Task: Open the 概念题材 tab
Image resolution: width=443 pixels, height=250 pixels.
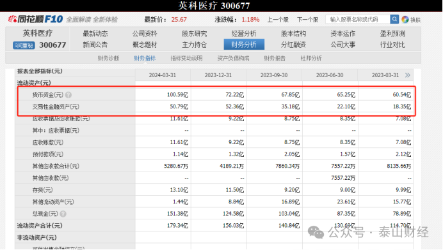Action: (145, 45)
